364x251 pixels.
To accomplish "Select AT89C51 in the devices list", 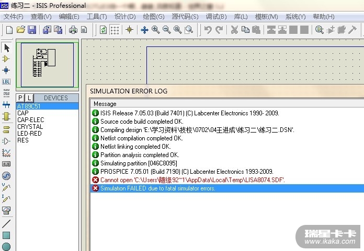I will click(48, 106).
